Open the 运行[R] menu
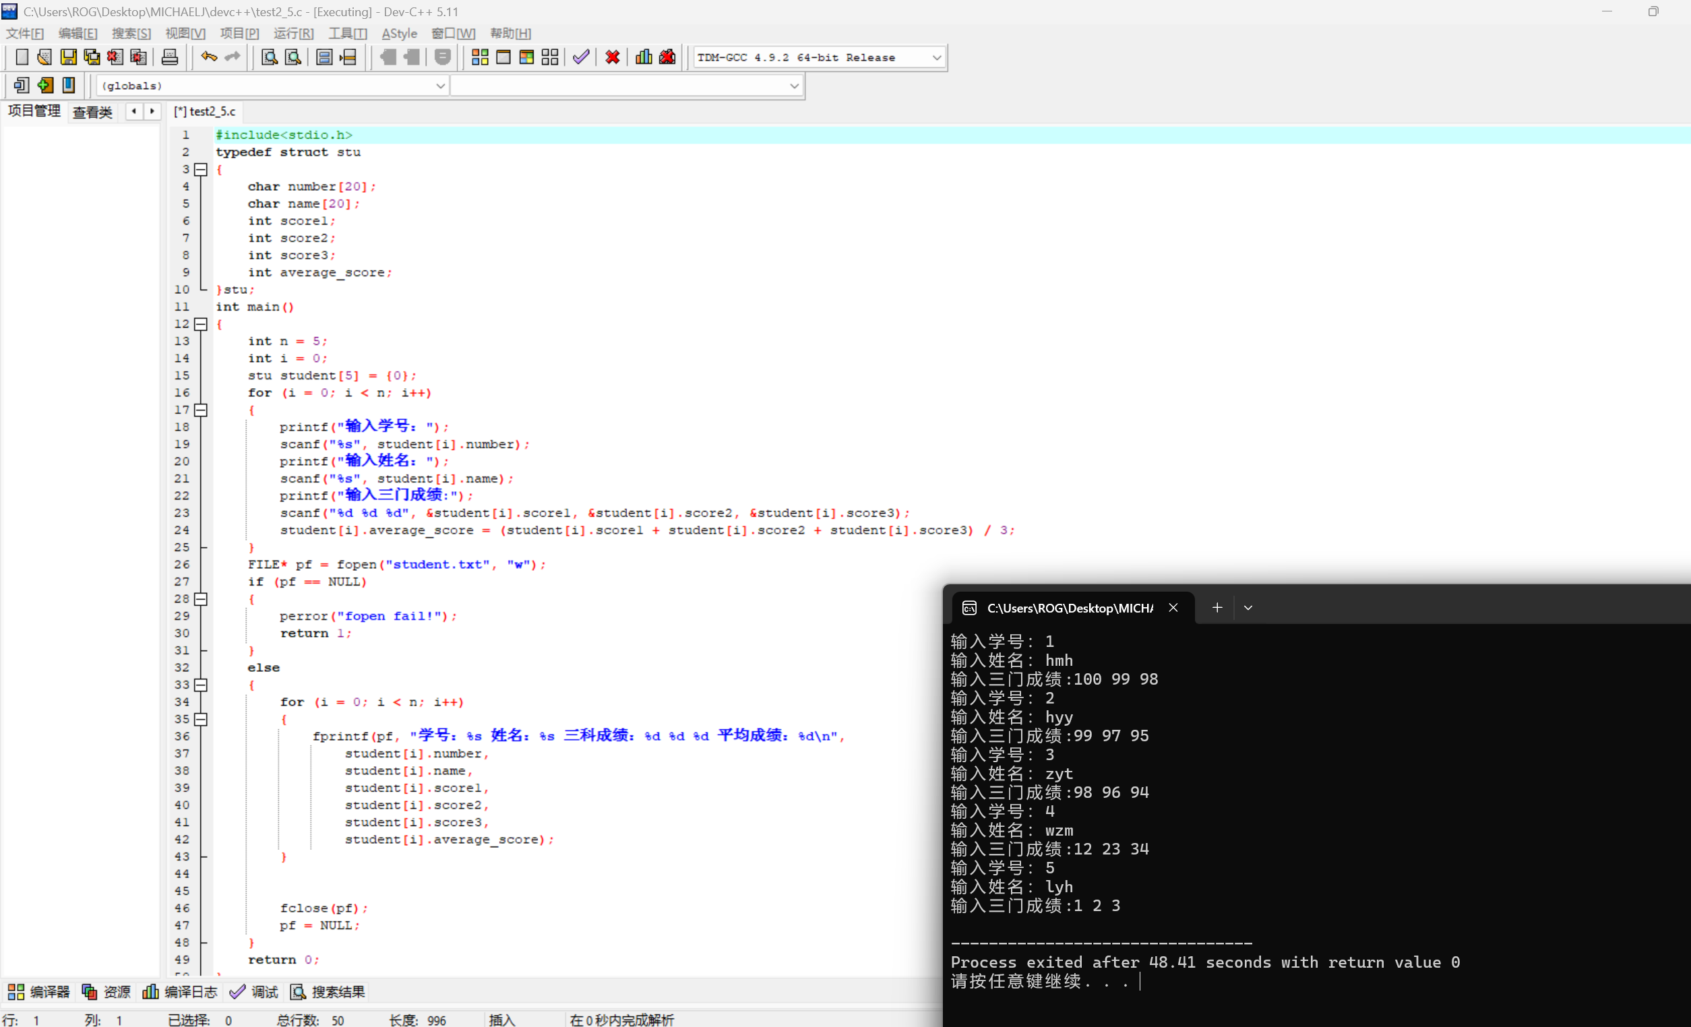The image size is (1691, 1027). pyautogui.click(x=293, y=33)
